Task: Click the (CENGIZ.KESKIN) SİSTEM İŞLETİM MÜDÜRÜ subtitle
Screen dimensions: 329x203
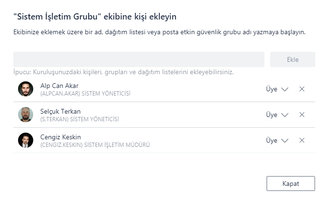Action: pyautogui.click(x=95, y=145)
